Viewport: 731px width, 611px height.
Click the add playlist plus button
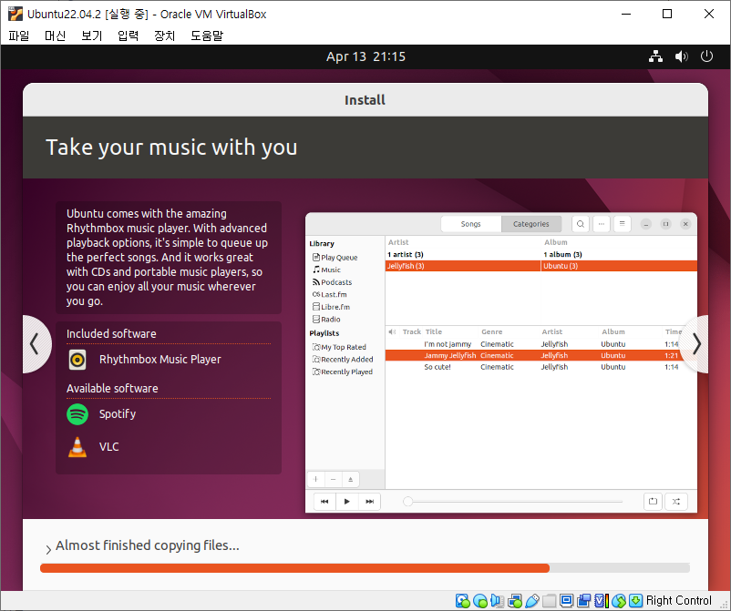pos(315,479)
